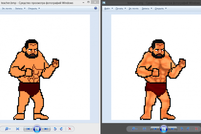Screen dimensions: 201x134
Task: Start slideshow in teacher2.png window
Action: (x=164, y=129)
